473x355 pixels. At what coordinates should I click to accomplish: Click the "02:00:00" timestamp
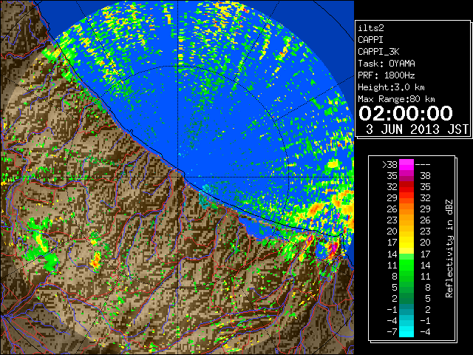click(x=406, y=113)
